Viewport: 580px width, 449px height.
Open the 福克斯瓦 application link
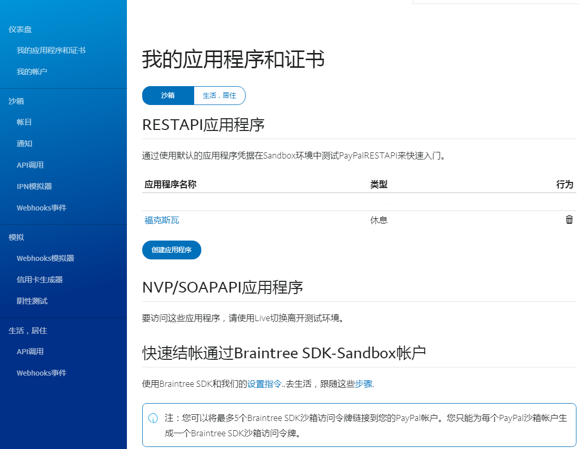pos(162,221)
